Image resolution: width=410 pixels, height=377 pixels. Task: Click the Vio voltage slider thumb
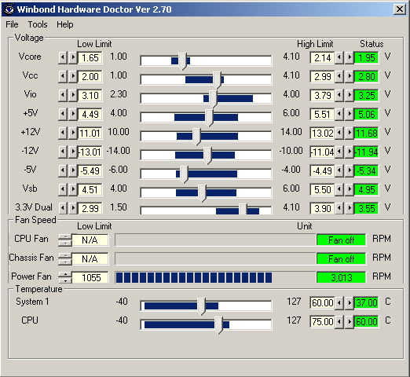tap(213, 99)
